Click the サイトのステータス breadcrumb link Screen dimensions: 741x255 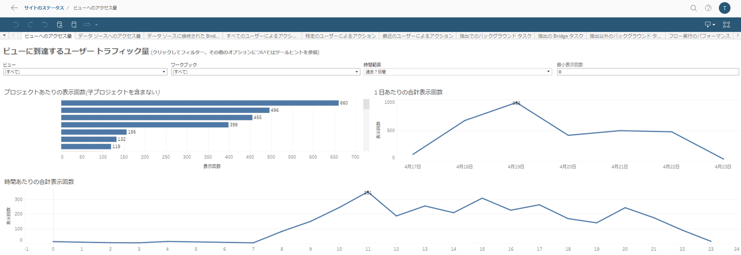(44, 8)
